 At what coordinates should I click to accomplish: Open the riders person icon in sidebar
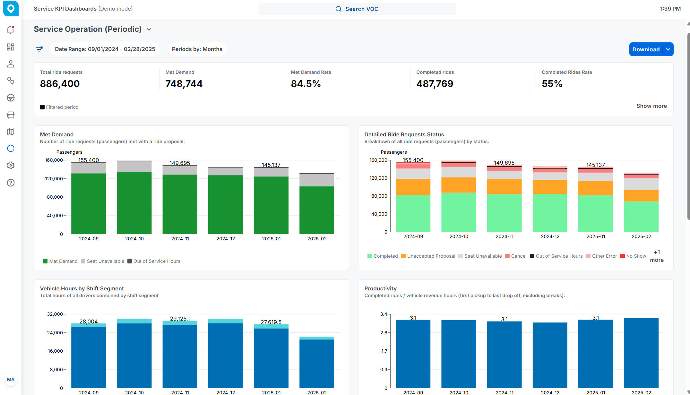point(11,64)
